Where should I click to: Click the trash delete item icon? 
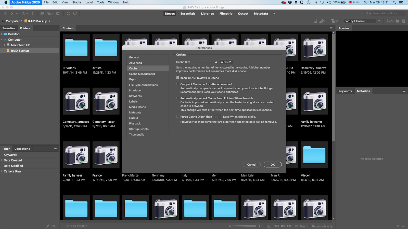click(404, 21)
